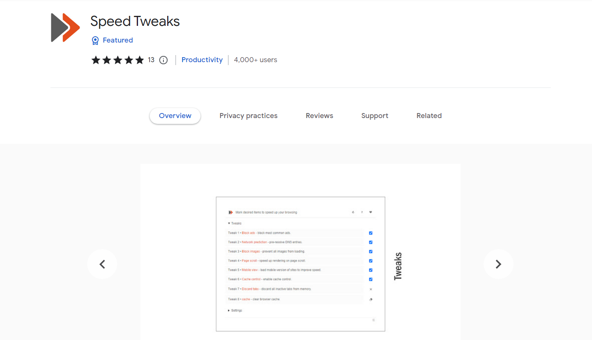Click the five-star rating

pyautogui.click(x=118, y=60)
